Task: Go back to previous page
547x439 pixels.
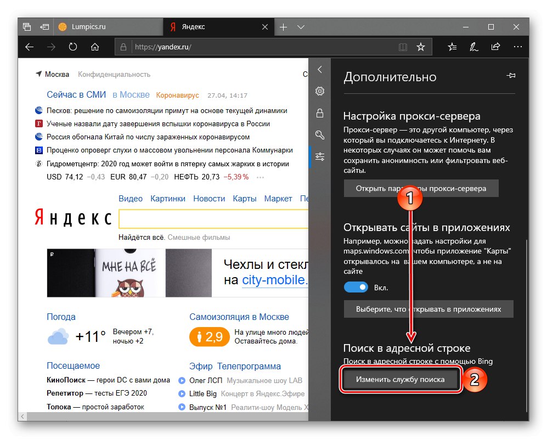Action: coord(30,47)
